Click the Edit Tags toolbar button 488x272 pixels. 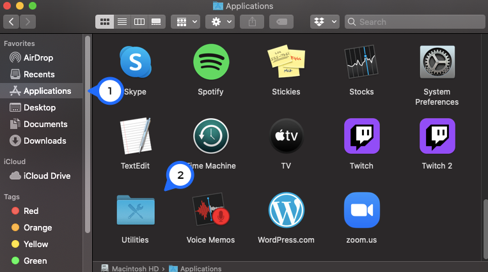click(x=281, y=22)
